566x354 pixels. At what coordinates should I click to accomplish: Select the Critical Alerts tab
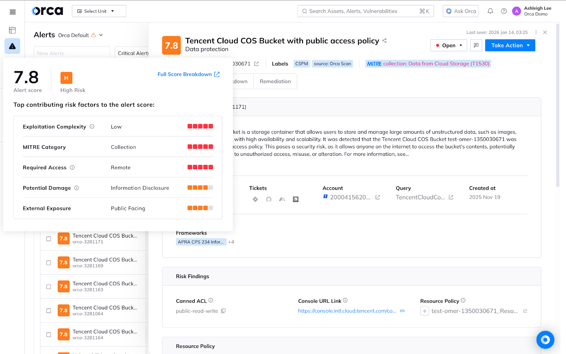coord(133,53)
